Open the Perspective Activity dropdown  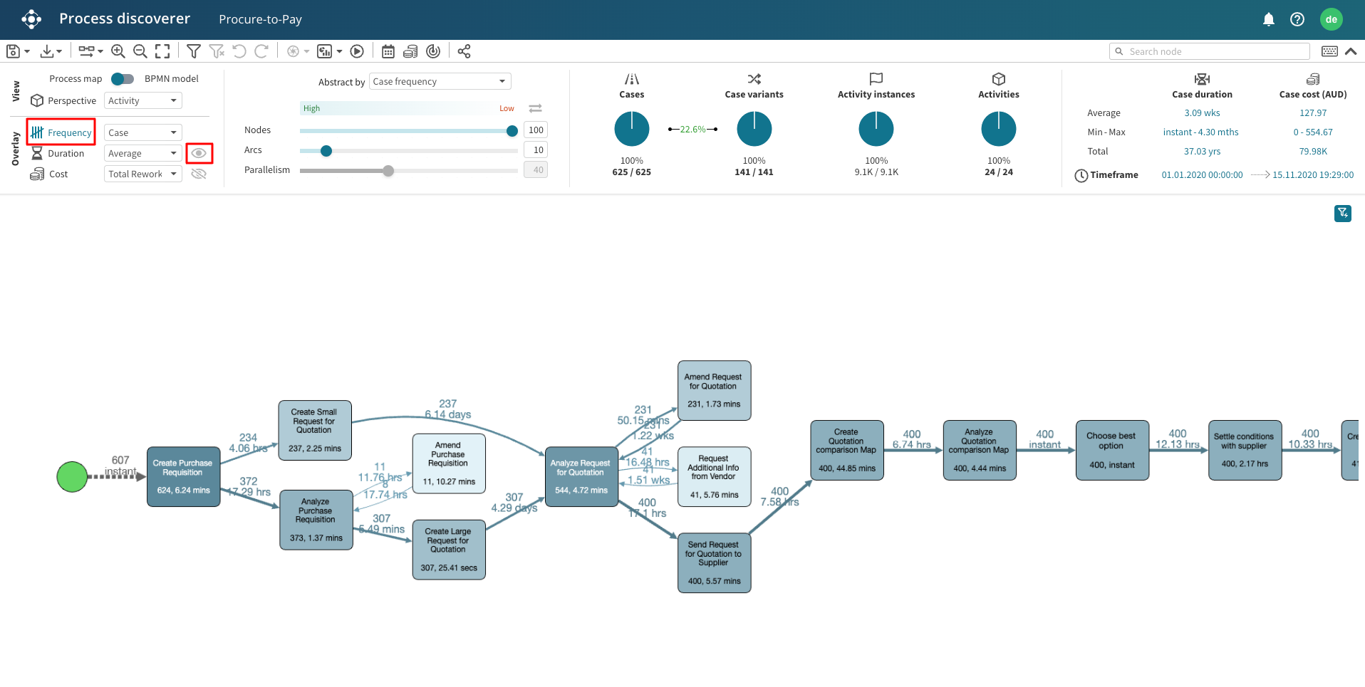[x=143, y=101]
